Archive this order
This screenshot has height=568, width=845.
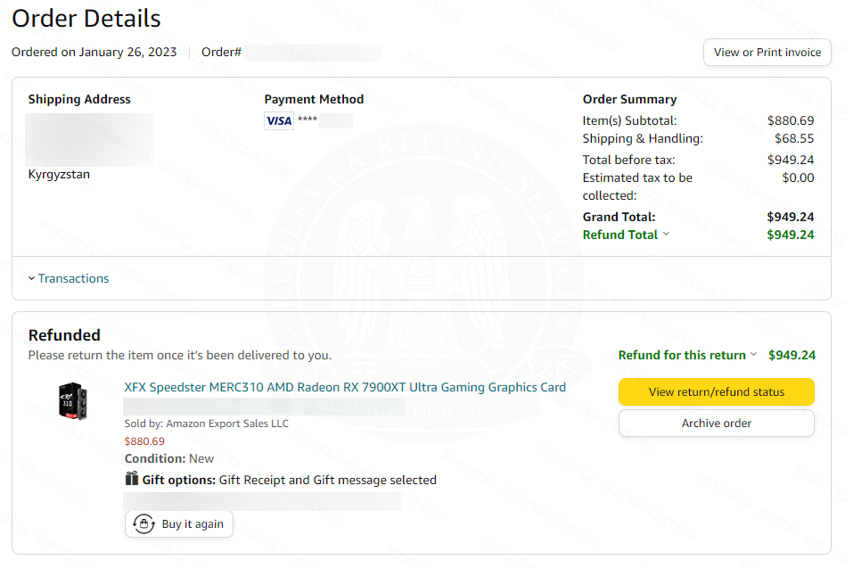pos(717,423)
